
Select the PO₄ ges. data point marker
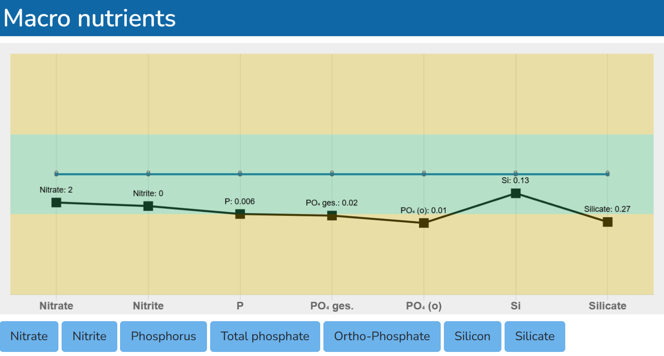(x=332, y=216)
